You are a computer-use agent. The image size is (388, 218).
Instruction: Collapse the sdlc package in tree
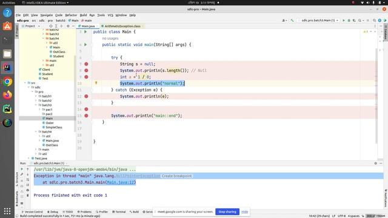pos(28,87)
